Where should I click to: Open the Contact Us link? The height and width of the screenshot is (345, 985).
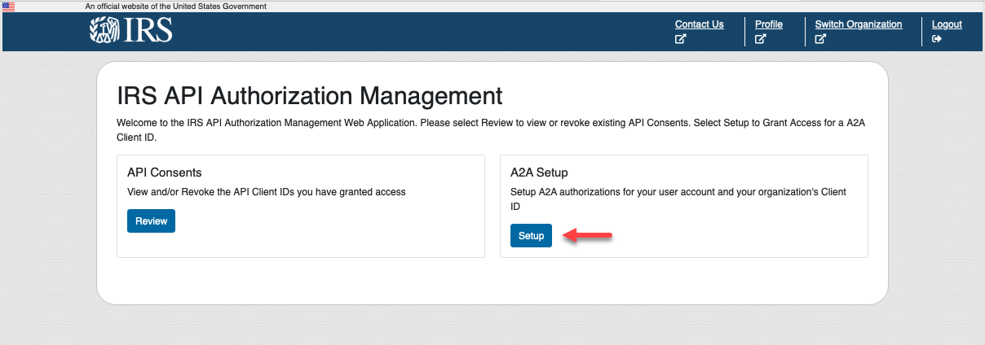coord(699,24)
